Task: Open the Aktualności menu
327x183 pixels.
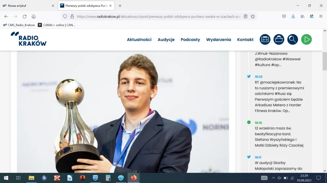Action: [x=139, y=39]
